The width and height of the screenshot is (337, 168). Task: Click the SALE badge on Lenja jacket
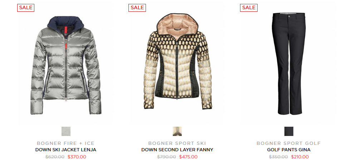pyautogui.click(x=26, y=8)
